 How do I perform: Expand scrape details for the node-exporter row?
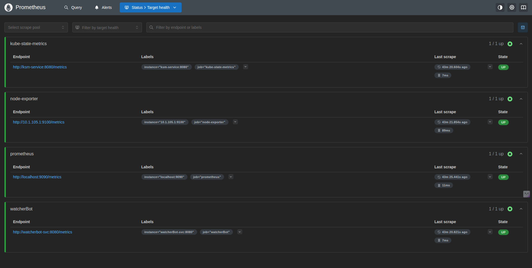click(x=490, y=122)
